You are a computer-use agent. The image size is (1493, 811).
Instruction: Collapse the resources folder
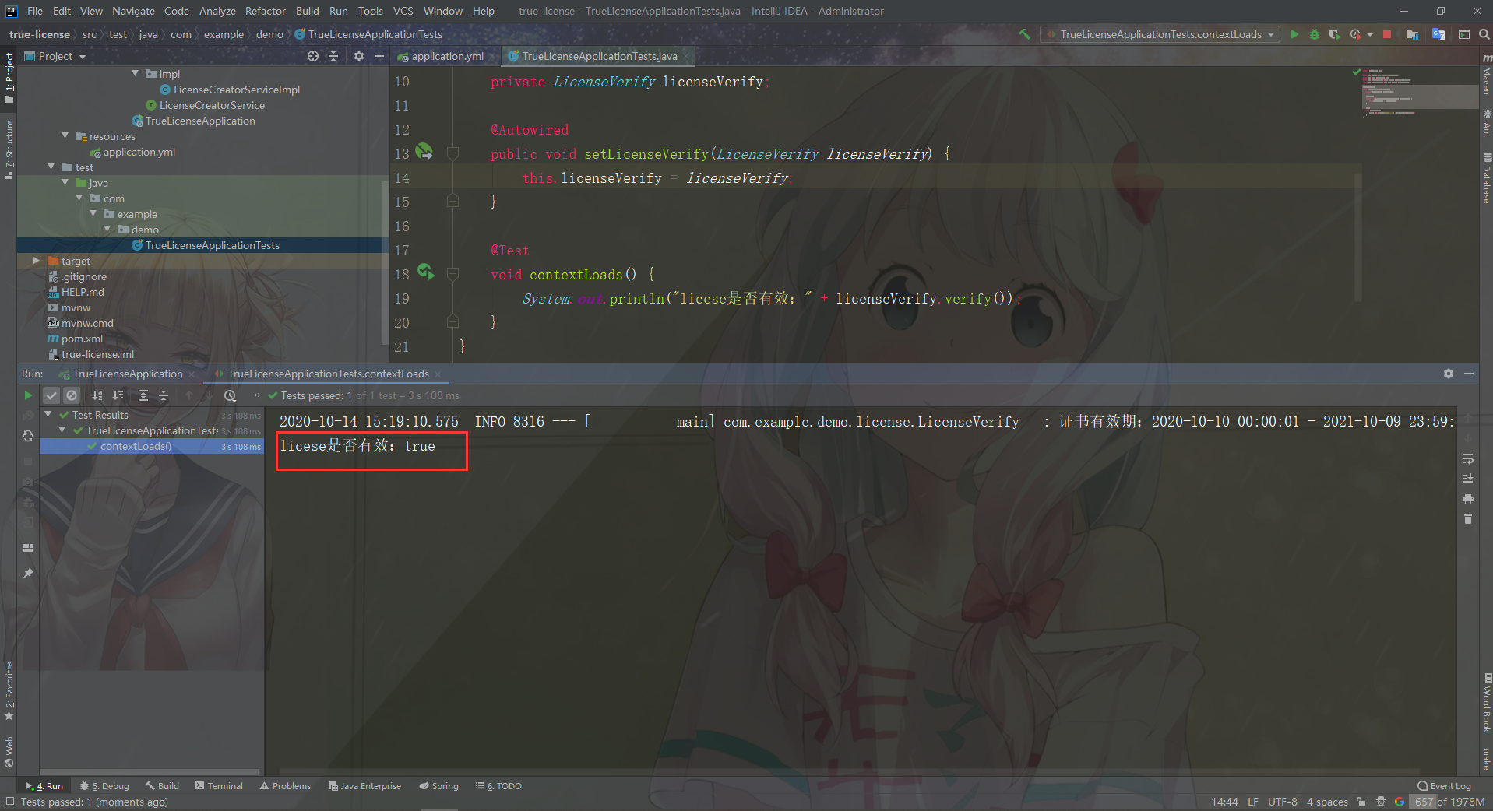point(65,135)
